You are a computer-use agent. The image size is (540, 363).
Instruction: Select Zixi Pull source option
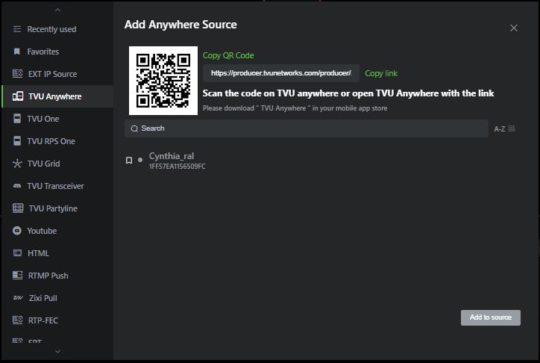tap(57, 298)
